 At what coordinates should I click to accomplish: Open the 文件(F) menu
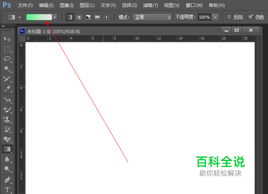(x=25, y=5)
